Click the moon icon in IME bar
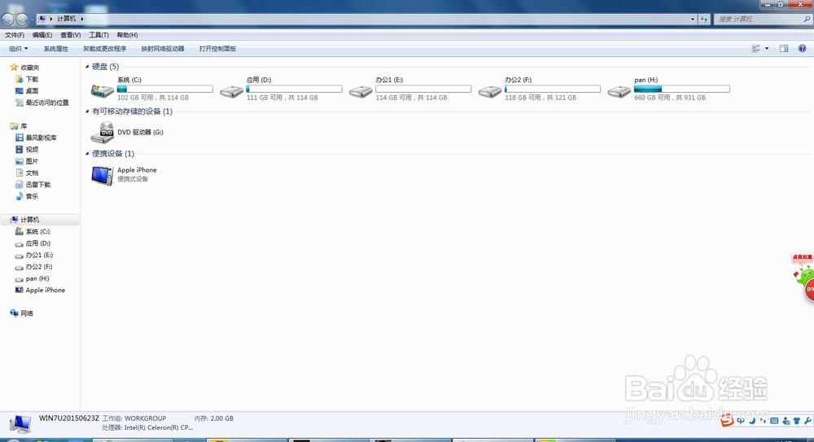 [752, 421]
